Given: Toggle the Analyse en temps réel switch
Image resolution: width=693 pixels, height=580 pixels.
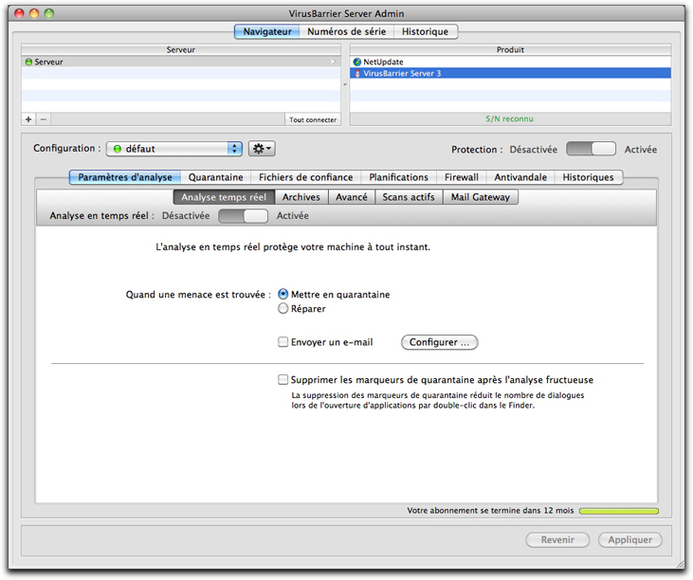Looking at the screenshot, I should pos(243,216).
